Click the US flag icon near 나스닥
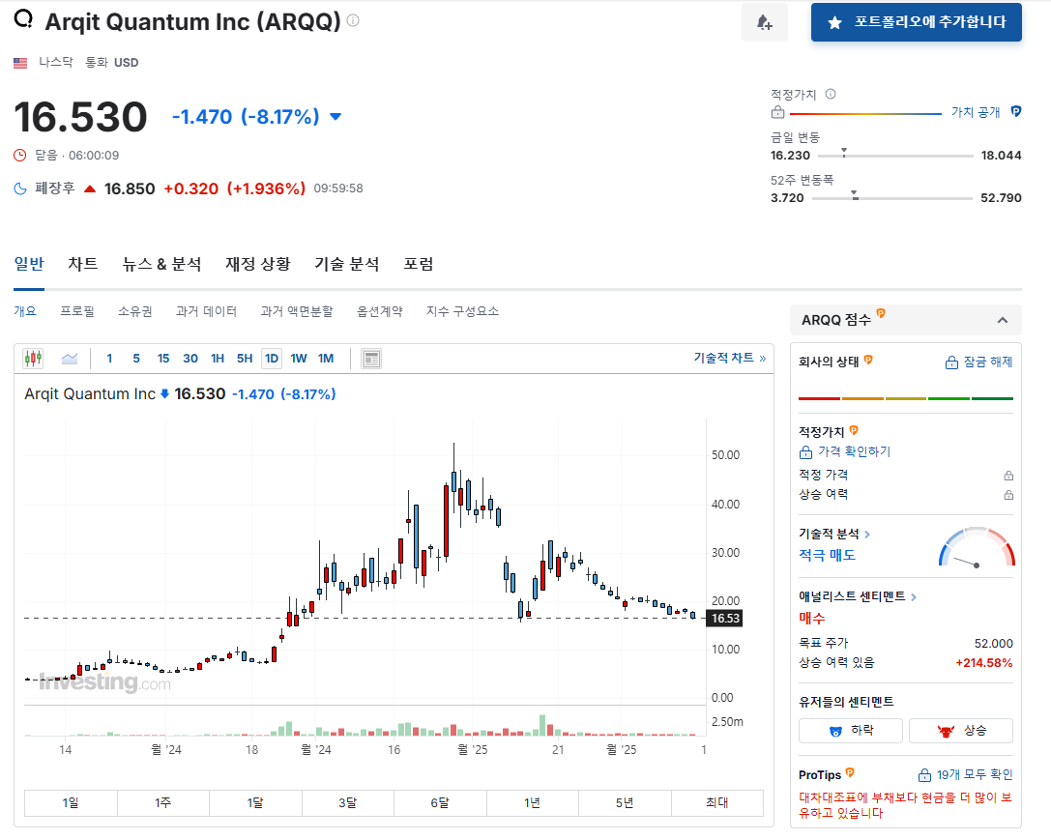The image size is (1051, 840). (20, 61)
